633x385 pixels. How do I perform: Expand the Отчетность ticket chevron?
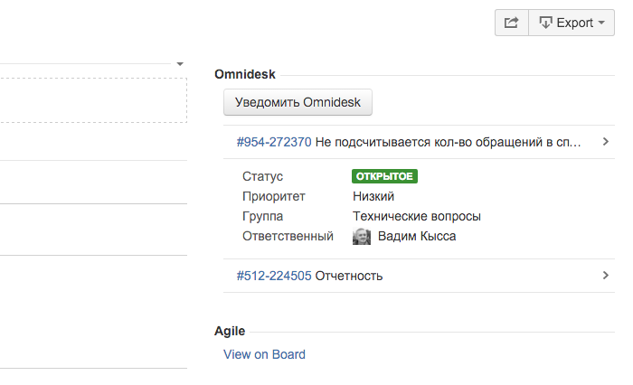tap(605, 276)
